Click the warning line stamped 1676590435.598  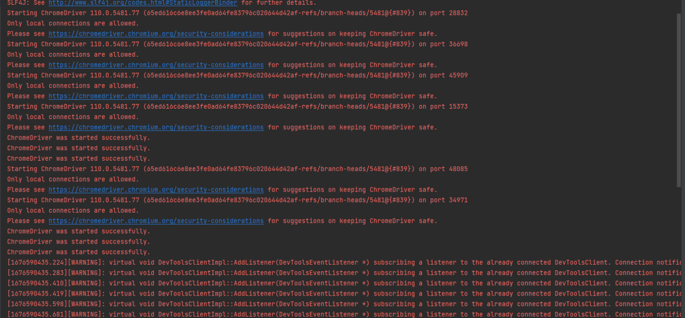pos(344,304)
